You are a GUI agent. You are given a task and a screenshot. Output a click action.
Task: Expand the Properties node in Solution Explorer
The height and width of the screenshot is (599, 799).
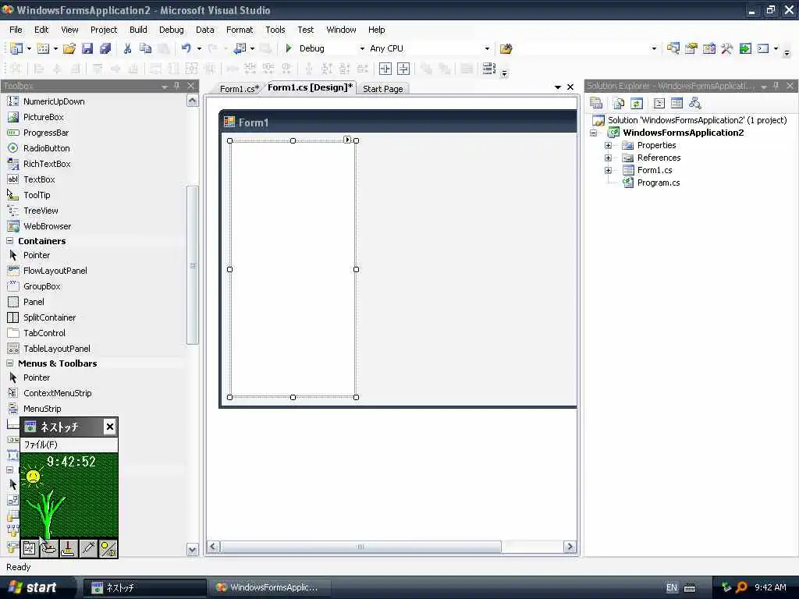tap(608, 145)
